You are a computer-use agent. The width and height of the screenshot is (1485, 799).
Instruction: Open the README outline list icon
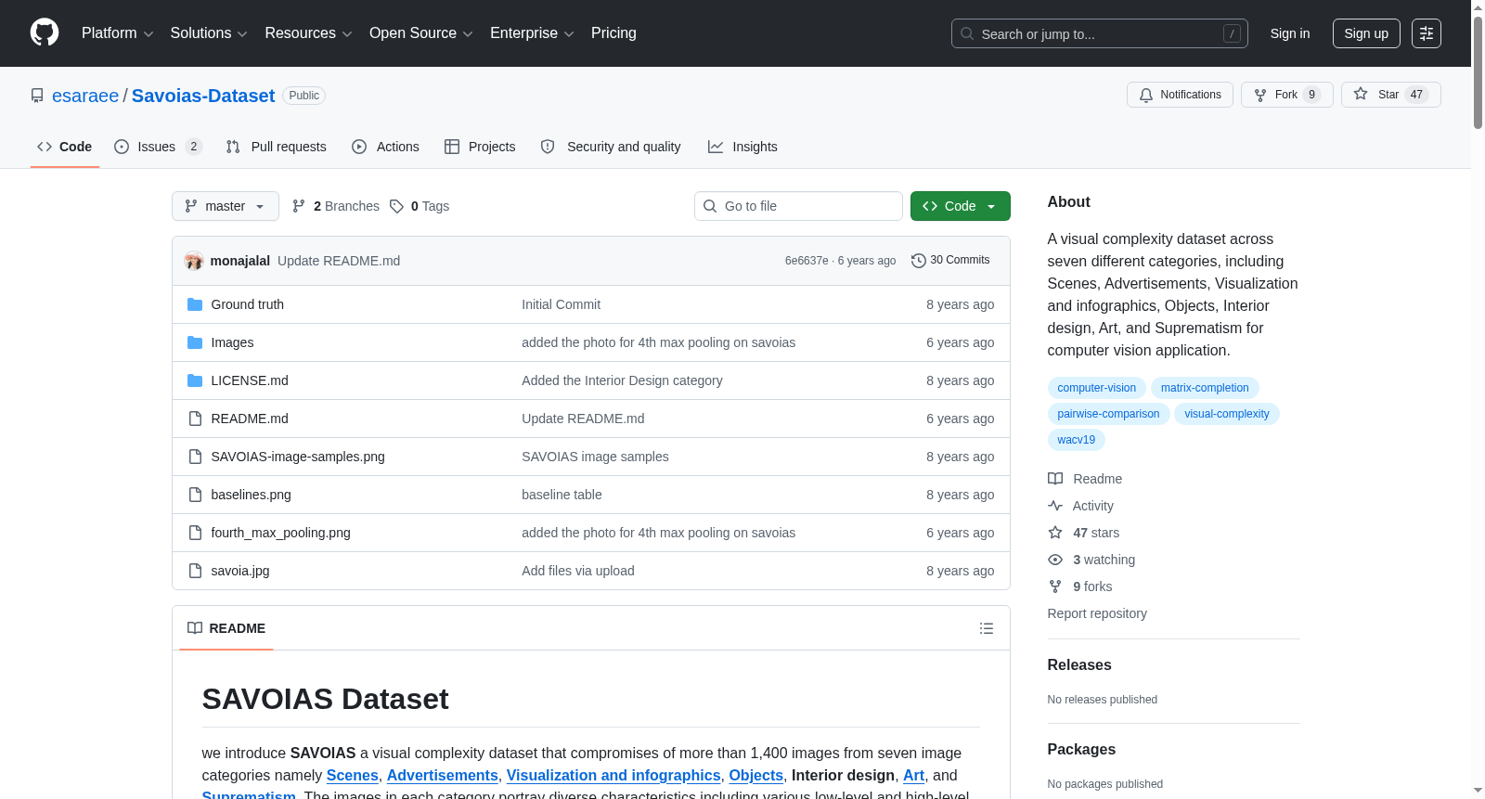click(x=986, y=628)
